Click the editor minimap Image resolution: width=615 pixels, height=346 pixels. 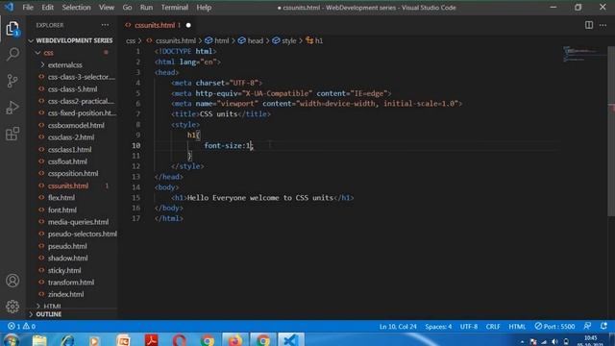(584, 54)
